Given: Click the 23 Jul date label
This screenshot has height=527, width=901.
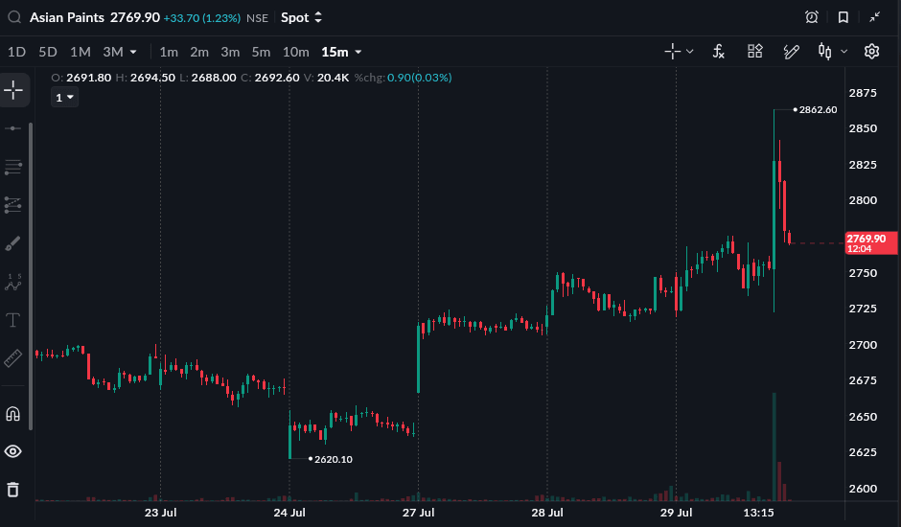Looking at the screenshot, I should pos(160,512).
